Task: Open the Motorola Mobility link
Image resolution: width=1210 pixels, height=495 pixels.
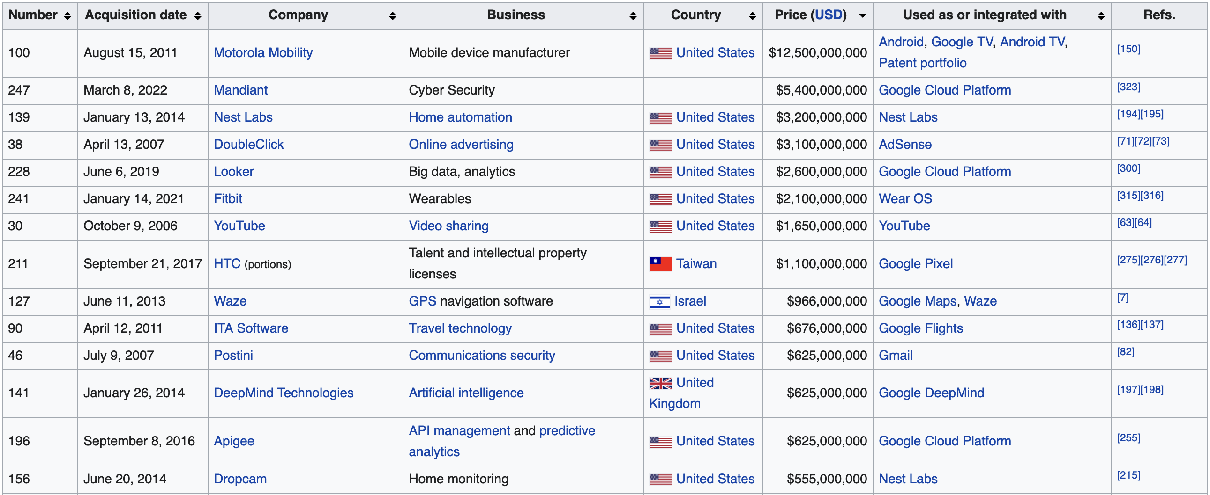Action: [263, 52]
